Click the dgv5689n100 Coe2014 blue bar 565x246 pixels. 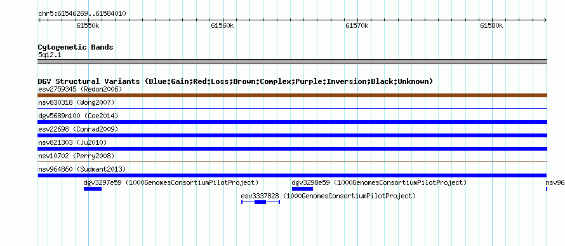292,122
